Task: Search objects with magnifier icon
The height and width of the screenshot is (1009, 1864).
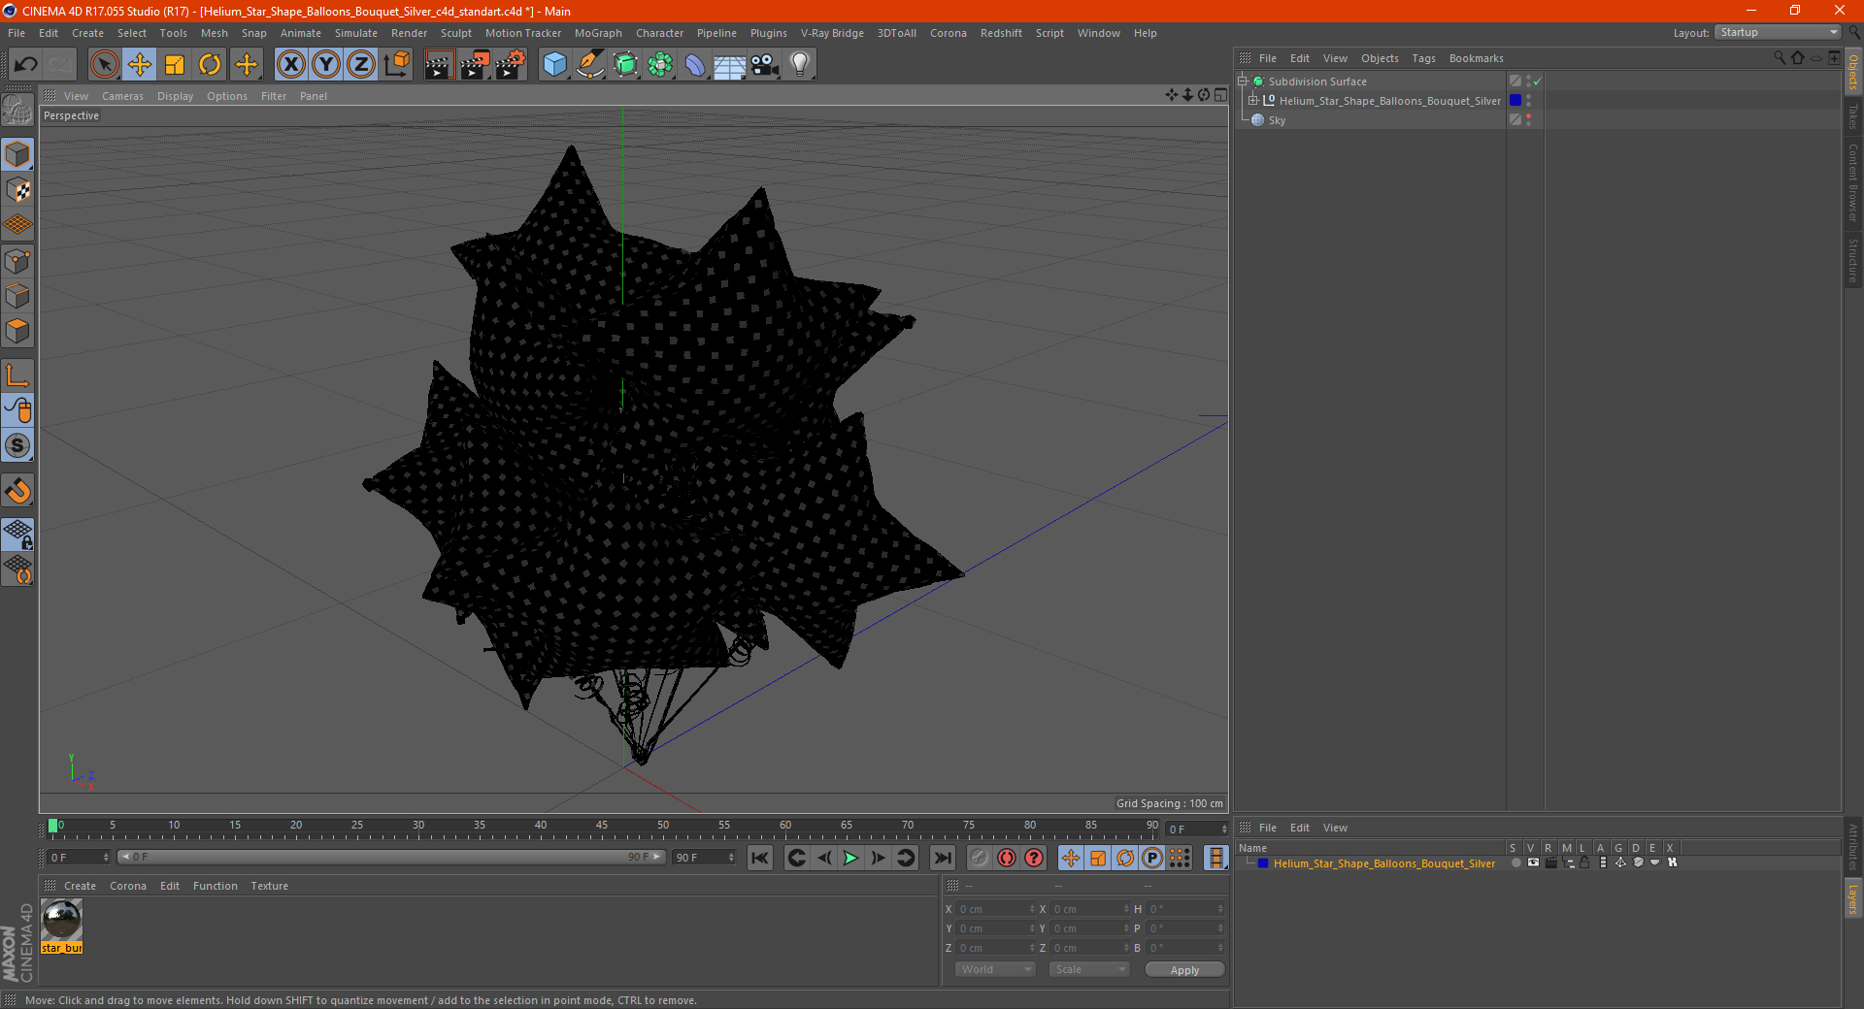Action: 1779,58
